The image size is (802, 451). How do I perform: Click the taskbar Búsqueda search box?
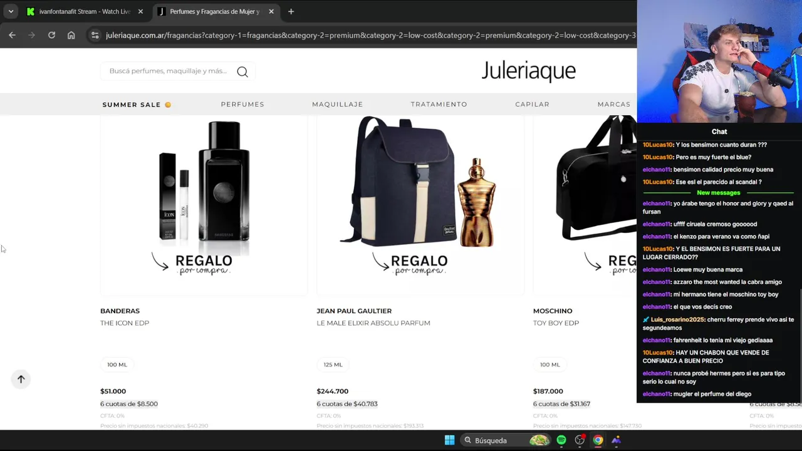(506, 440)
